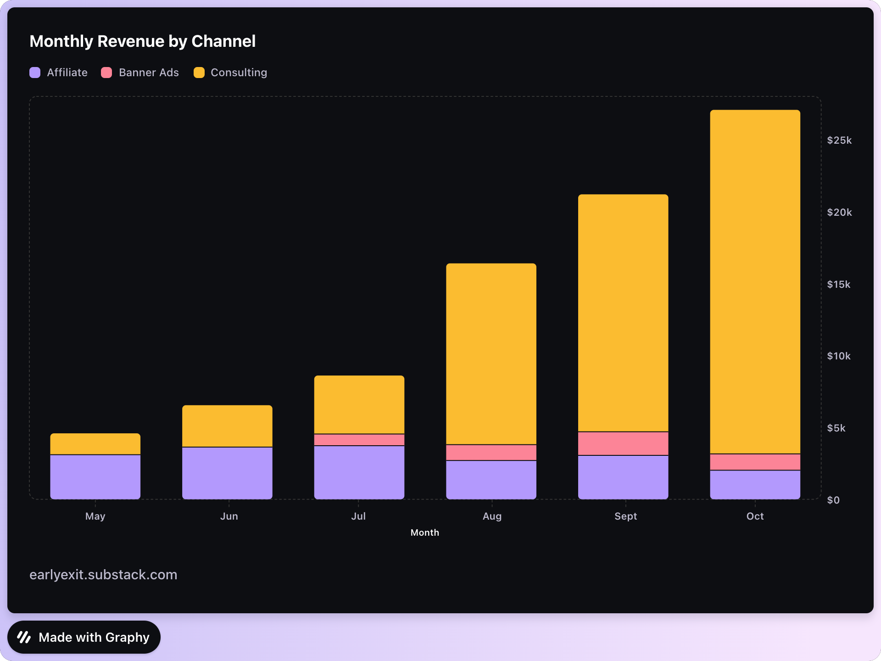Select the Sept Banner Ads bar segment
This screenshot has height=661, width=881.
pos(623,443)
